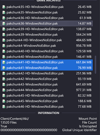
Task: Click the file icon beside pakchunk43-WindowsNoEditor.pak
Action: (4, 85)
